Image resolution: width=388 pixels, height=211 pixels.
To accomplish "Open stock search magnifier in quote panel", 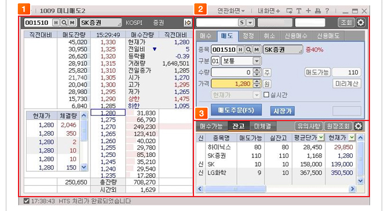I will click(64, 22).
